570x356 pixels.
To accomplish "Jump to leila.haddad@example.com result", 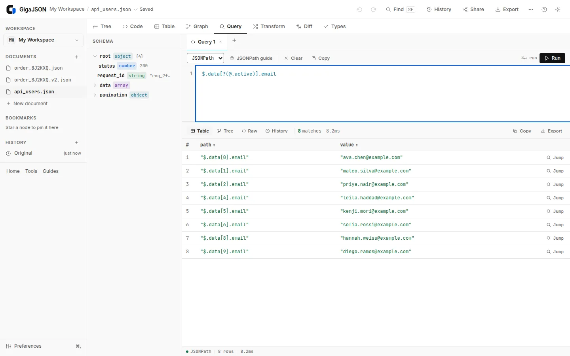I will click(555, 198).
